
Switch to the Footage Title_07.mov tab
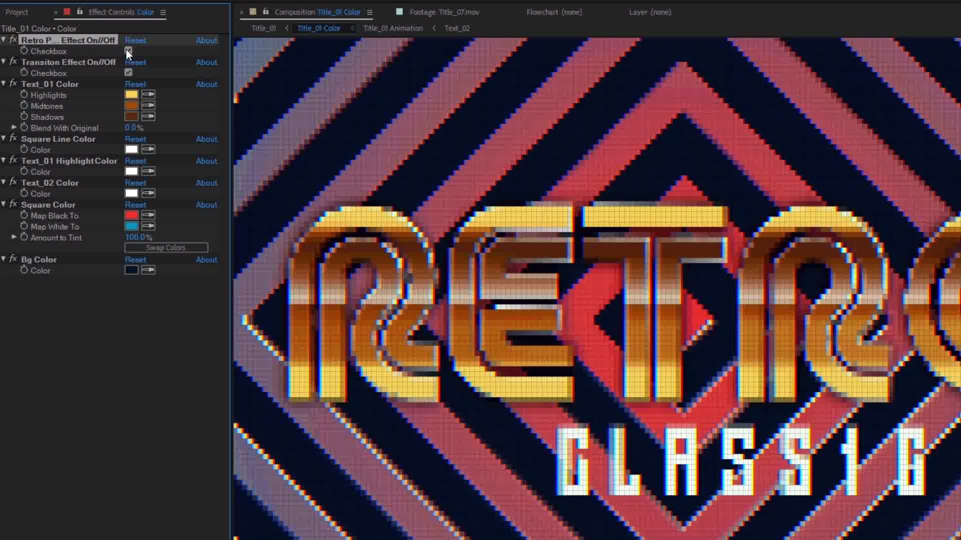click(x=444, y=12)
